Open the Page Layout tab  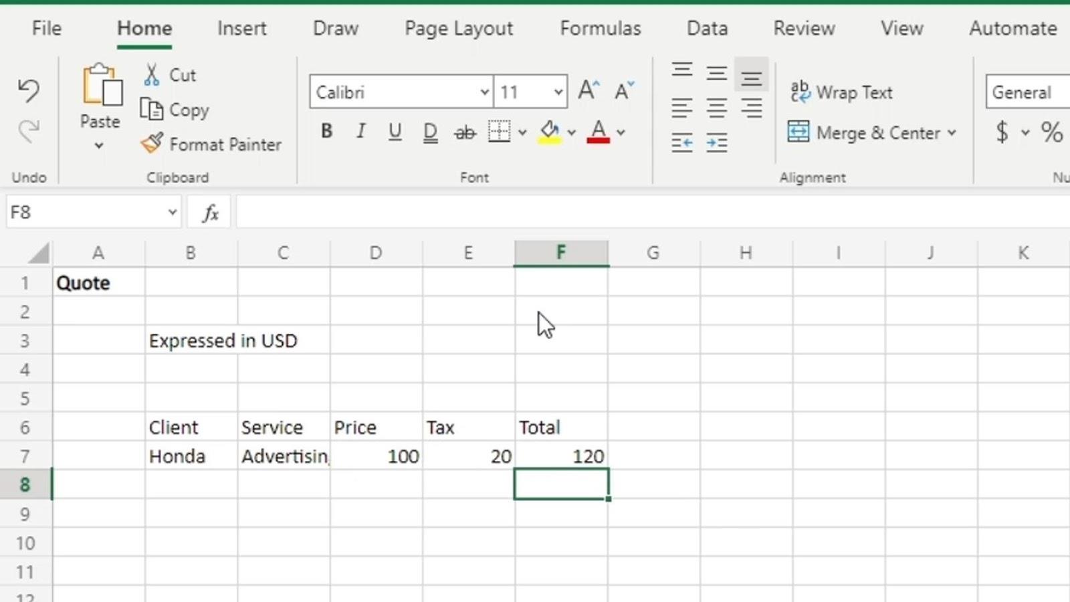click(x=459, y=29)
